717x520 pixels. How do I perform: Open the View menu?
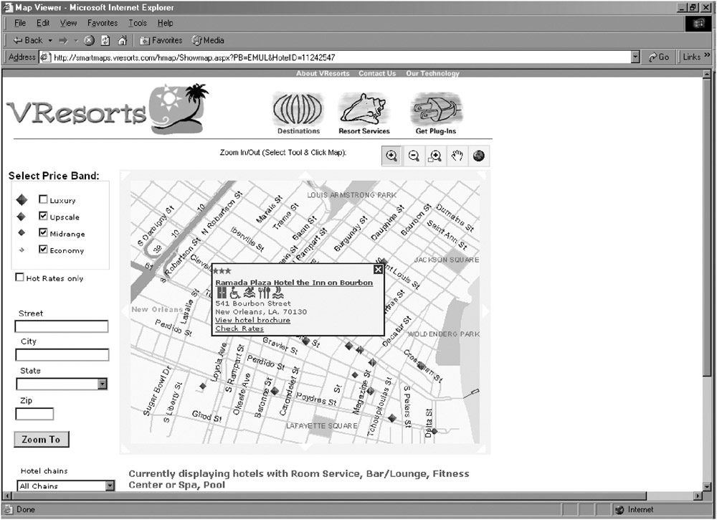click(x=69, y=23)
